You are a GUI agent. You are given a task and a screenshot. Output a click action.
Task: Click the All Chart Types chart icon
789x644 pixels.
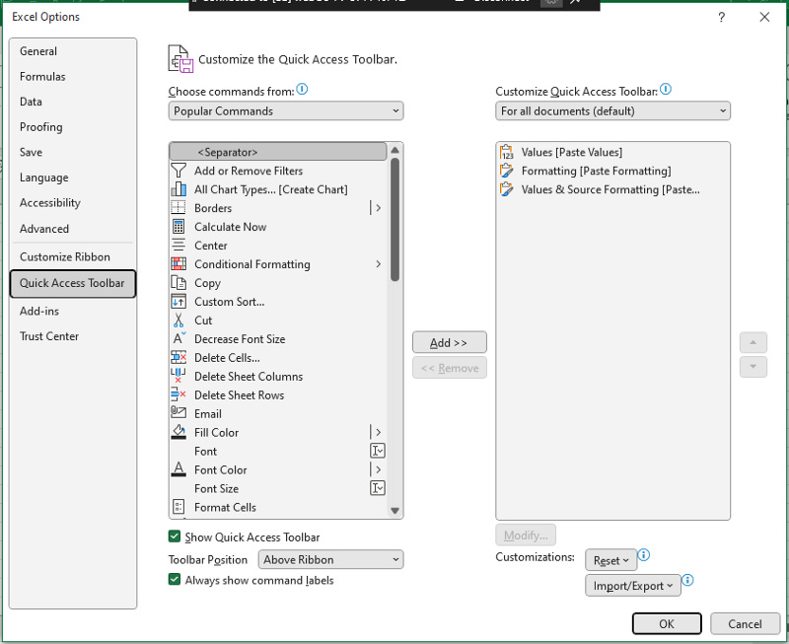179,189
